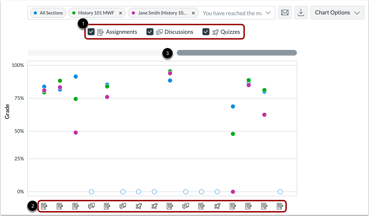Click the History 101 MWF filter pill

(x=94, y=13)
